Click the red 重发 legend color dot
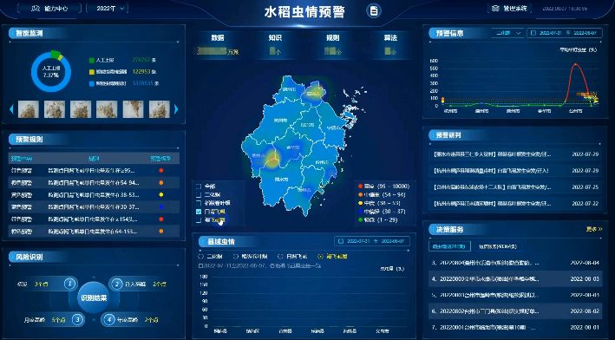The image size is (615, 340). click(x=360, y=186)
